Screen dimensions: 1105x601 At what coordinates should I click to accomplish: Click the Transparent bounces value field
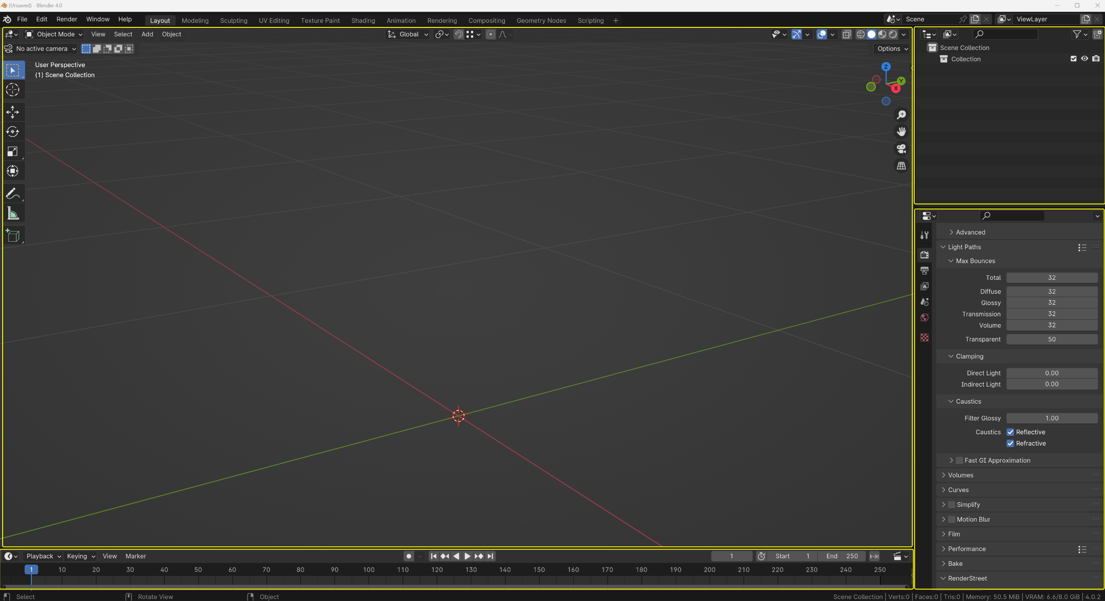(x=1052, y=340)
